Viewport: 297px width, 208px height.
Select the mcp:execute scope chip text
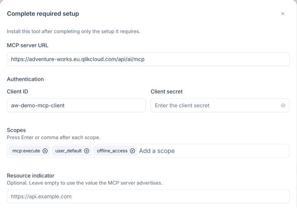click(x=26, y=151)
